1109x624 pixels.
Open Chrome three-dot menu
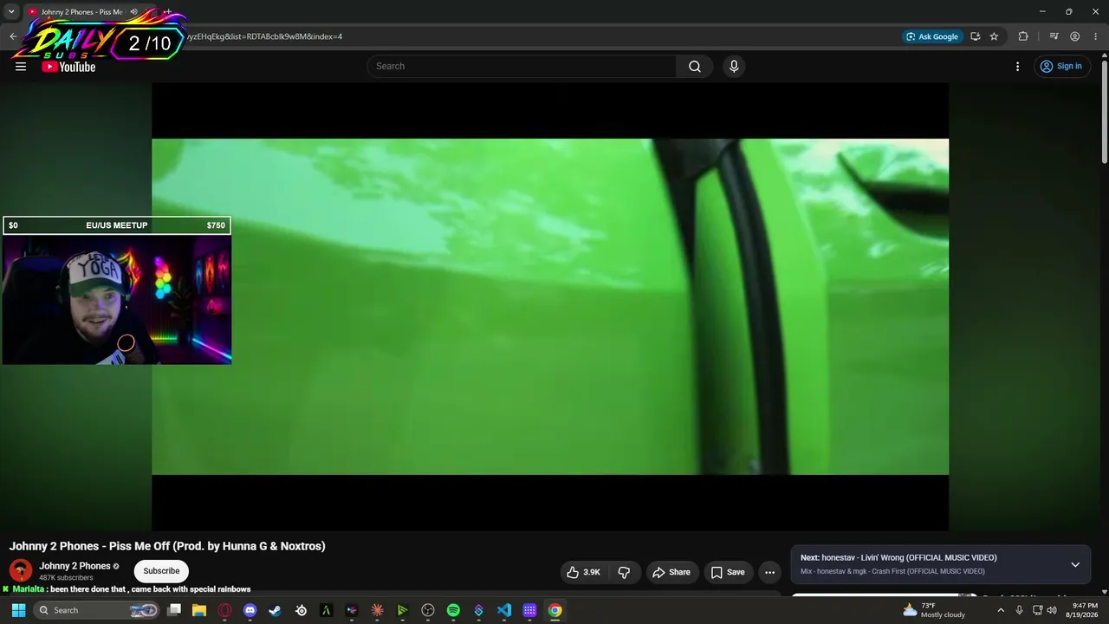1094,36
